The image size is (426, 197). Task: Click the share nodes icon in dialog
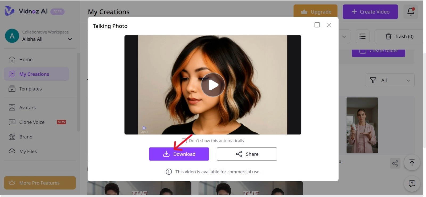point(239,154)
